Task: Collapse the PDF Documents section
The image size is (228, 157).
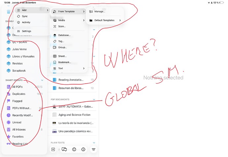Action: click(x=94, y=99)
